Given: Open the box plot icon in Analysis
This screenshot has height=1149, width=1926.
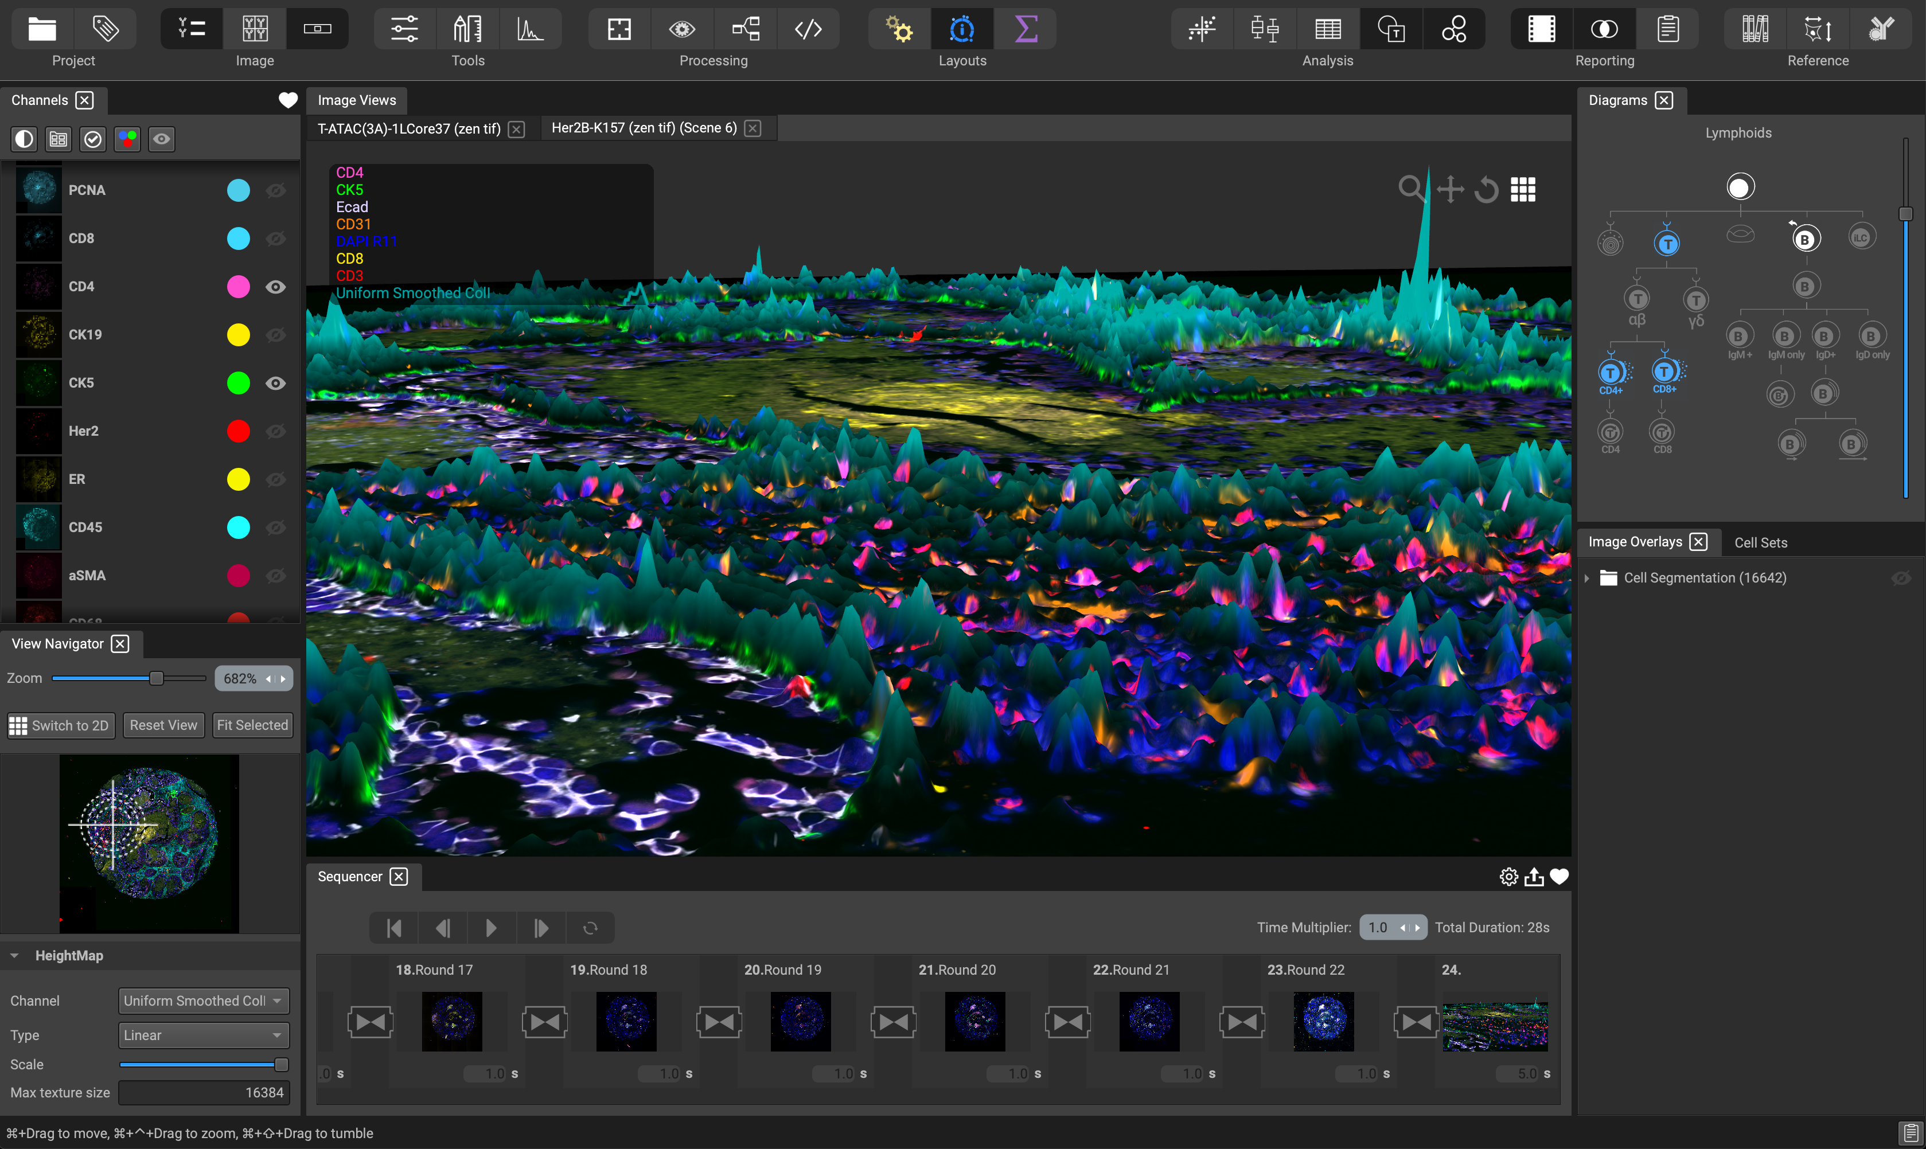Looking at the screenshot, I should [1265, 29].
